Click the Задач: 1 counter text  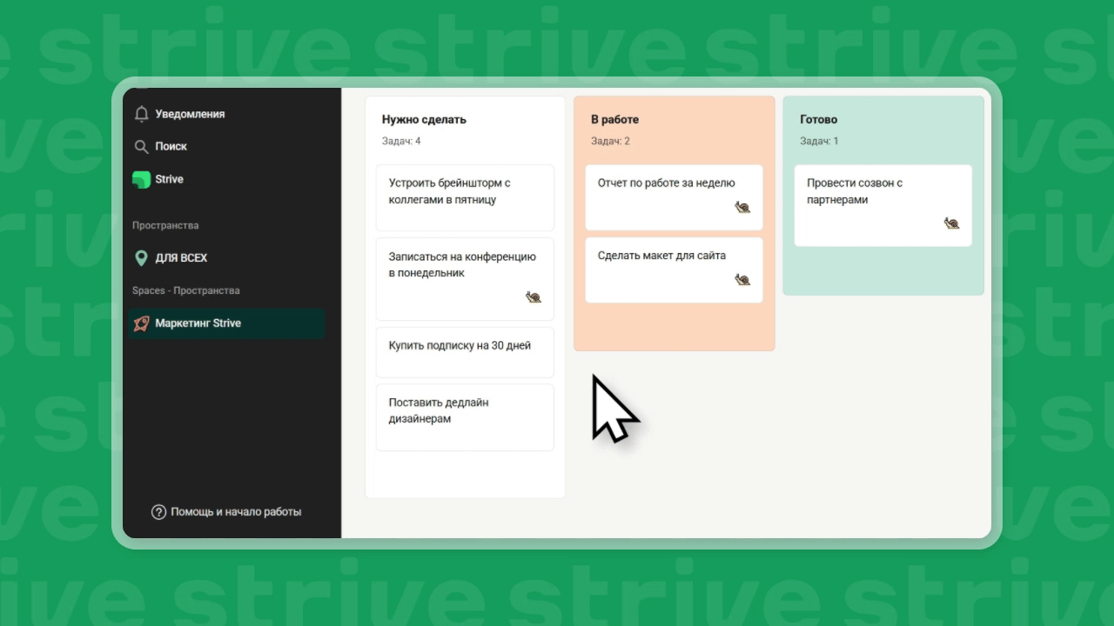(x=819, y=141)
